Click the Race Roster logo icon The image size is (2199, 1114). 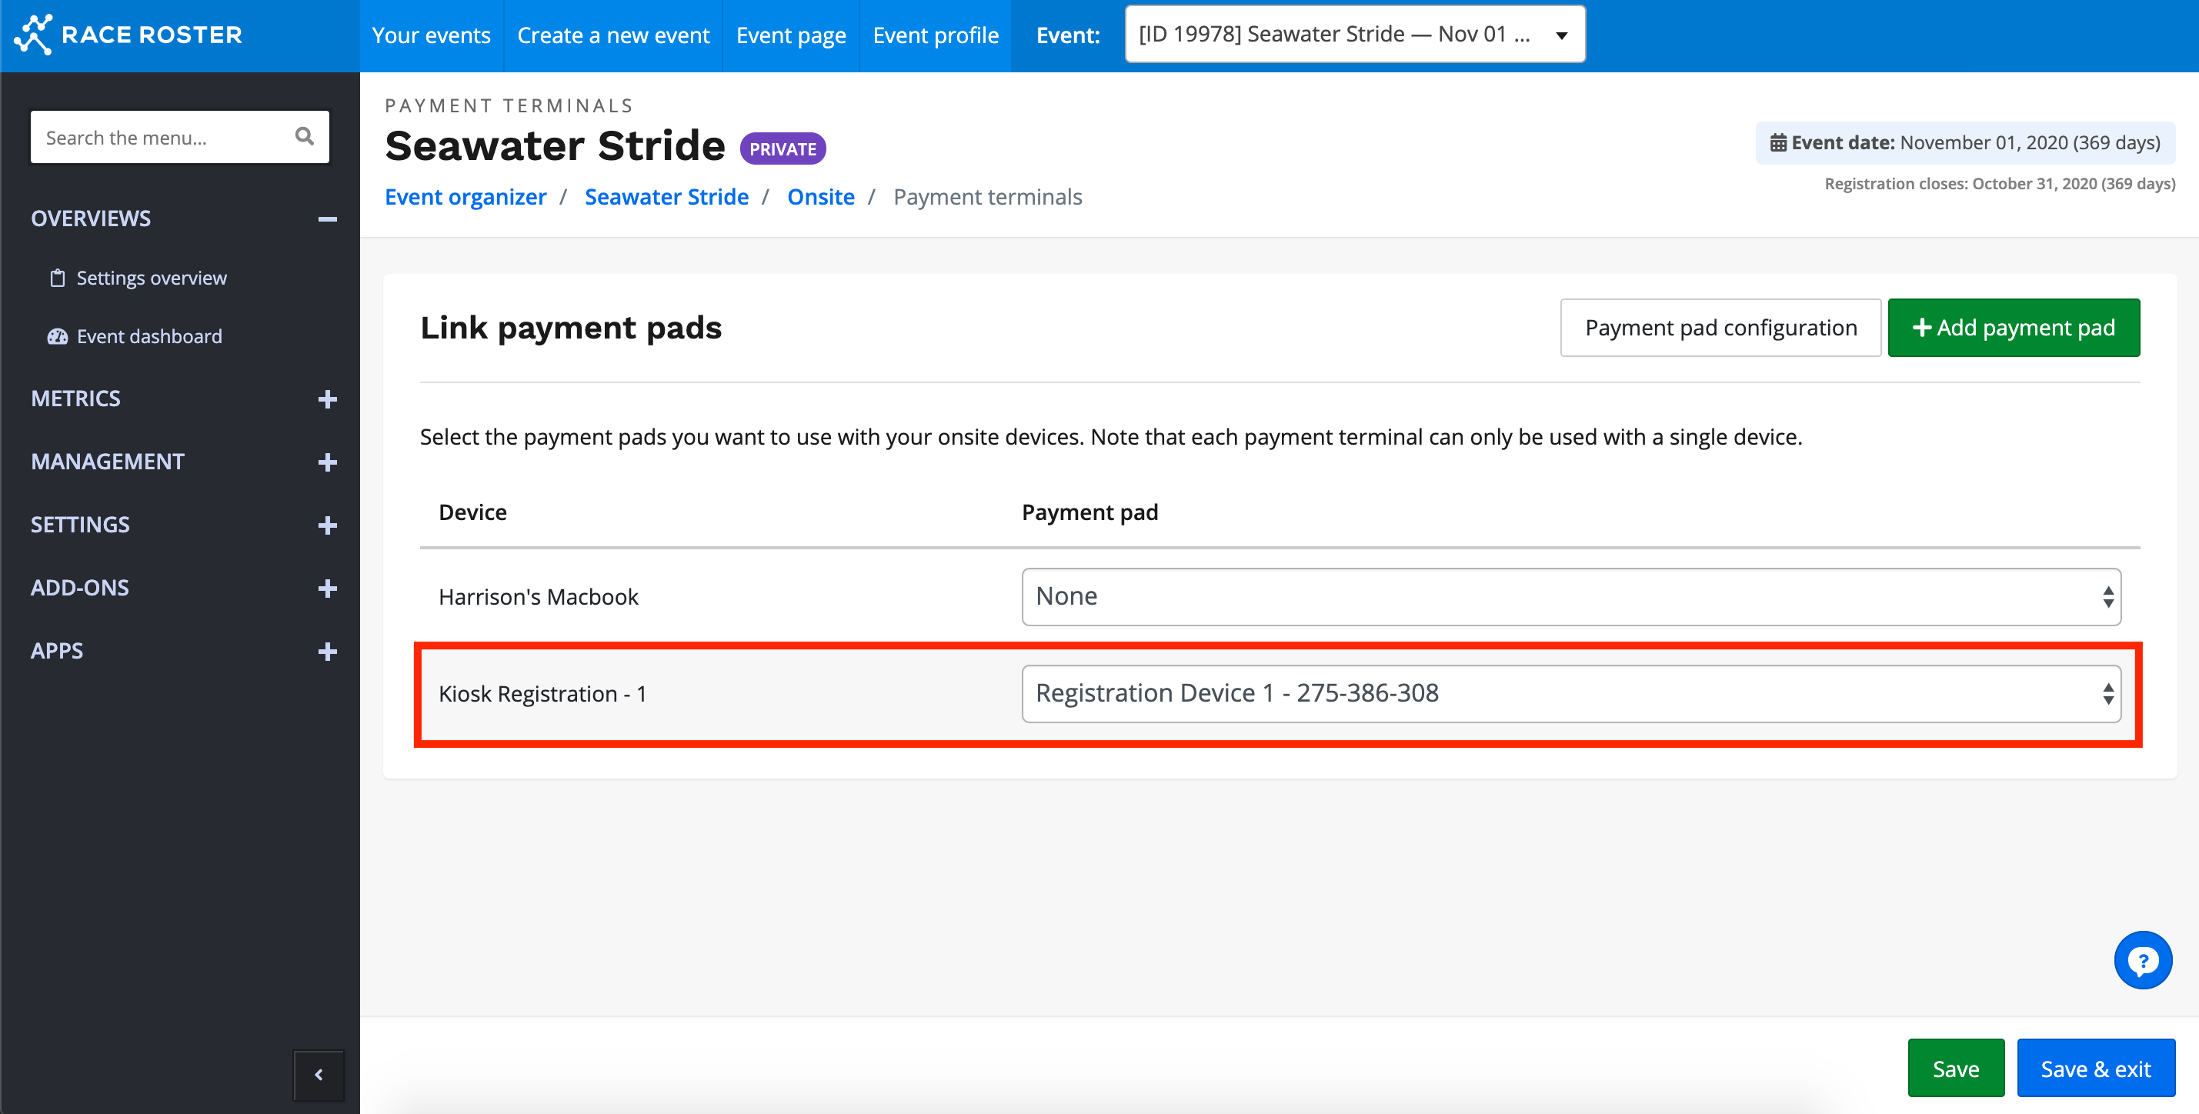pyautogui.click(x=34, y=34)
